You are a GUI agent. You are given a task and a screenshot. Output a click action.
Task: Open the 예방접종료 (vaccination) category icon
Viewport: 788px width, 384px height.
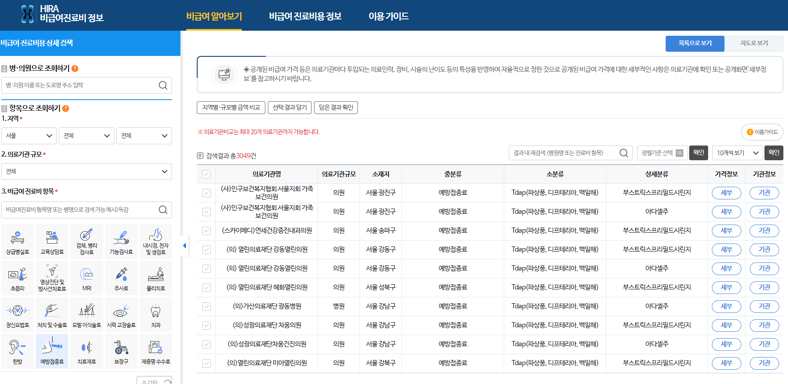(x=52, y=351)
